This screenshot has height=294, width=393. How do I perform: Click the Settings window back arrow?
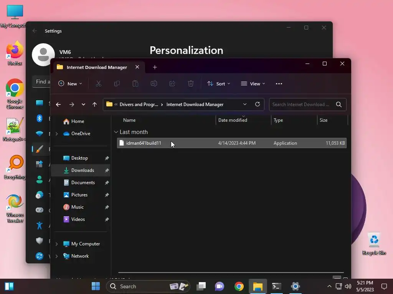click(35, 31)
